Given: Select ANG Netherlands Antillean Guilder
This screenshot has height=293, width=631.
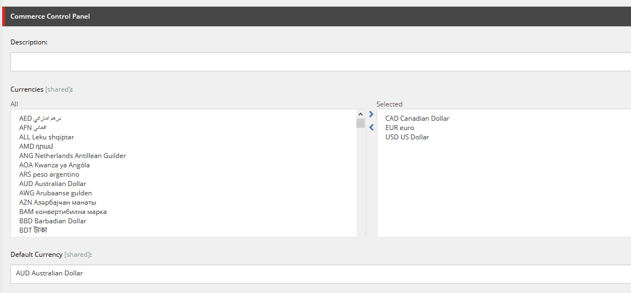Looking at the screenshot, I should (73, 156).
